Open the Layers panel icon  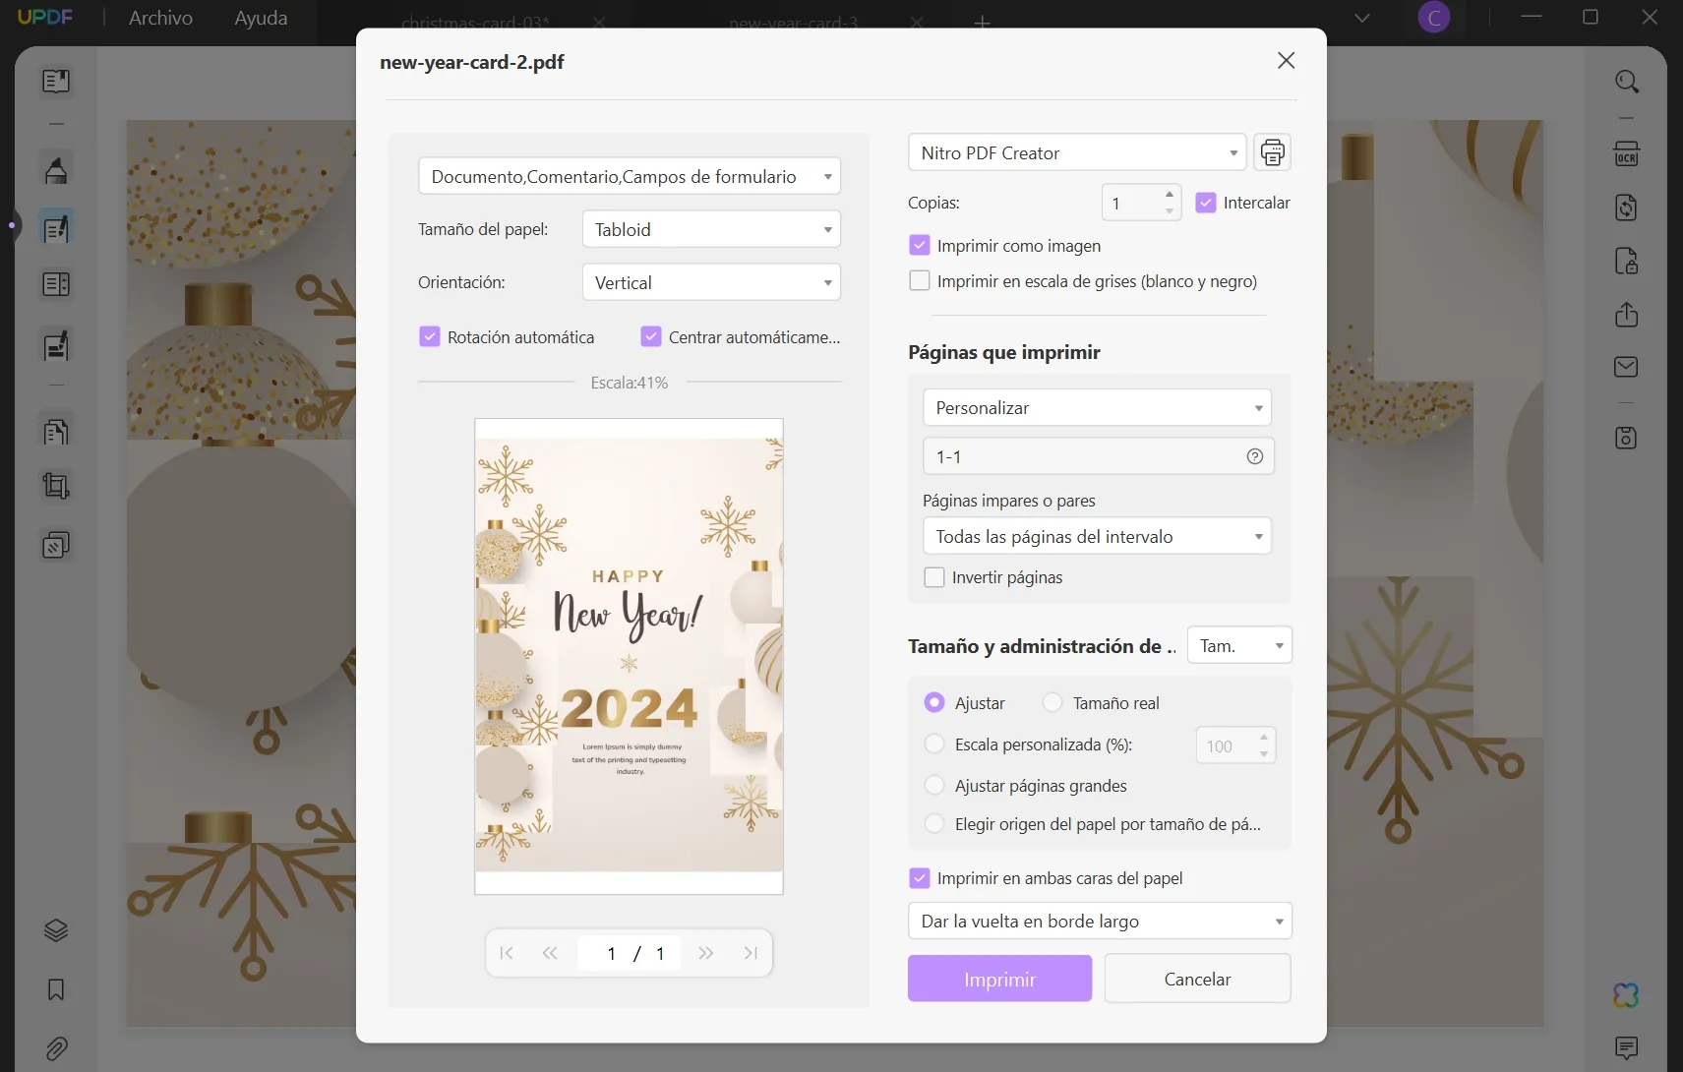point(56,930)
